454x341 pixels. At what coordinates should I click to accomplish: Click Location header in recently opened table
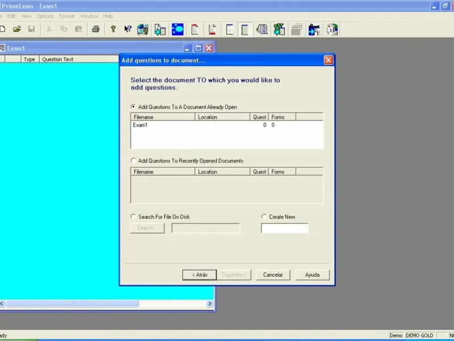222,172
